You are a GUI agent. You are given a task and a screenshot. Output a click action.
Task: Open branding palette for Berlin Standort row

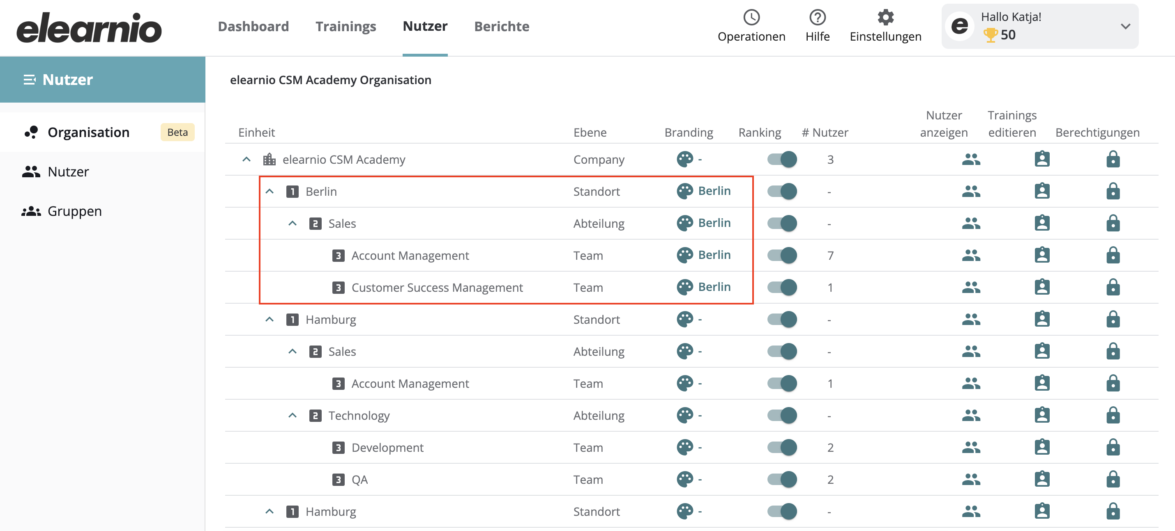(684, 191)
